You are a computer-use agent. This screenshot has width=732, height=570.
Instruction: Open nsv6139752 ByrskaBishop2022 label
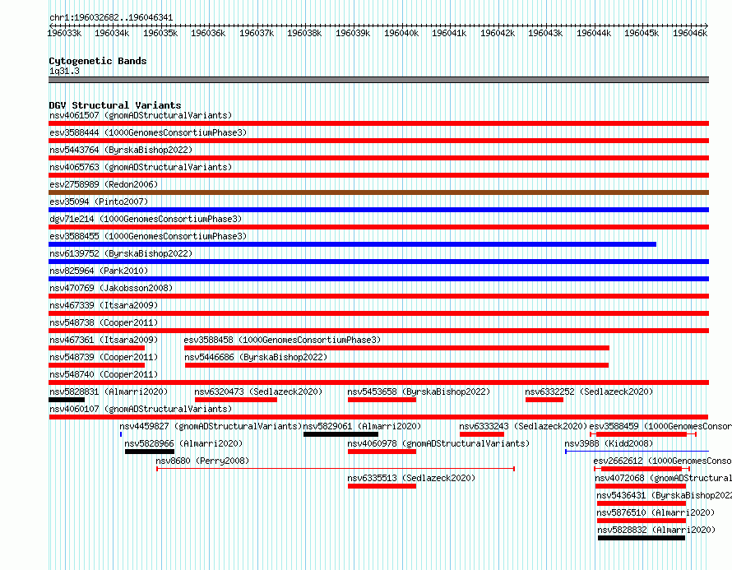pos(121,253)
